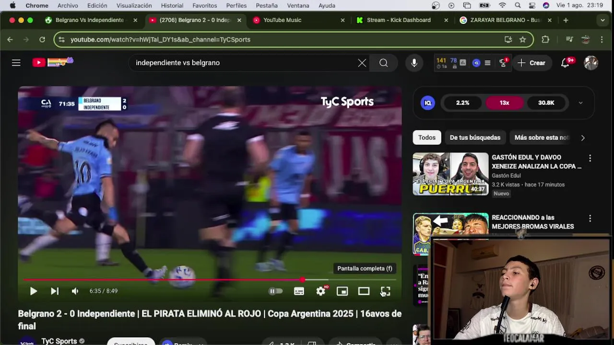Expand the tab search dropdown

click(602, 20)
